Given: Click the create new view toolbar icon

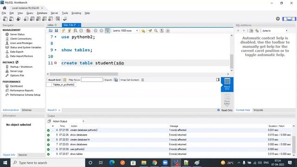Looking at the screenshot, I should (x=38, y=19).
